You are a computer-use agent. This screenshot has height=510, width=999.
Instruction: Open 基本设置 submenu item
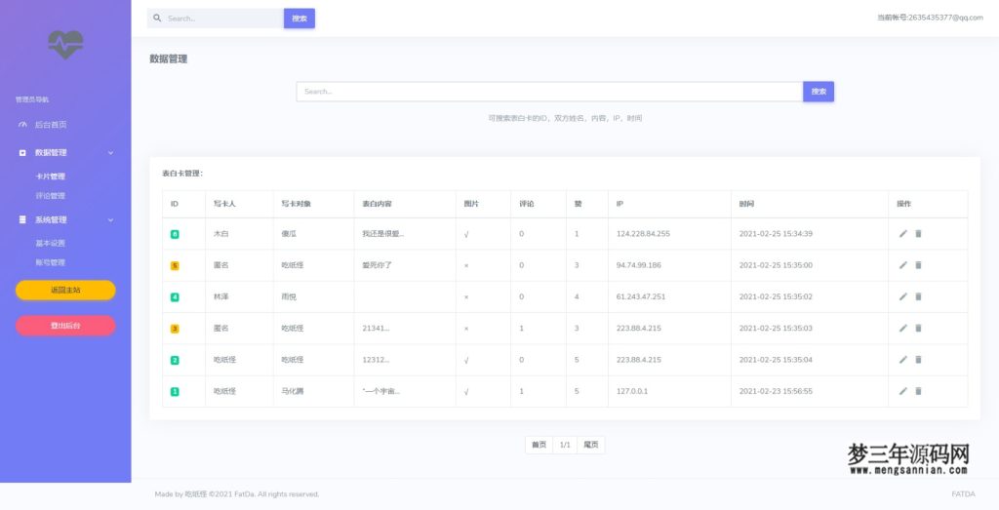[51, 243]
